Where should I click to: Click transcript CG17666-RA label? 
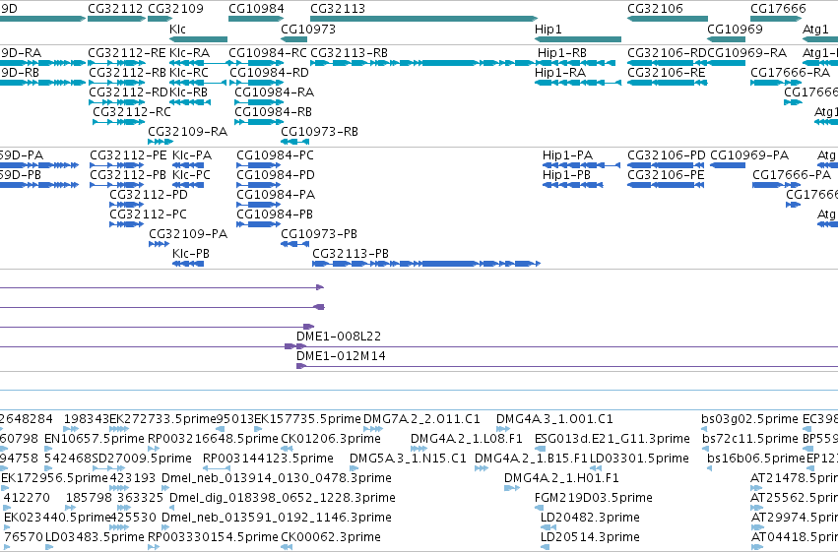[x=790, y=73]
